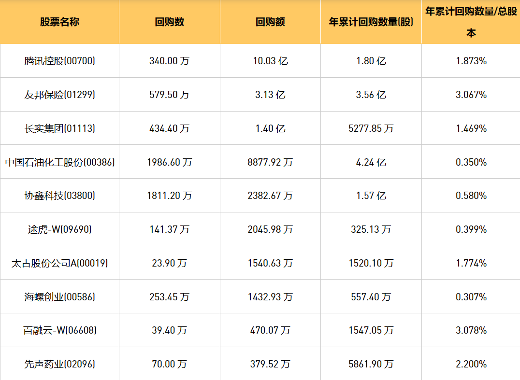
Task: Click the 中国石油化工股份(00386) stock name
Action: (x=60, y=162)
